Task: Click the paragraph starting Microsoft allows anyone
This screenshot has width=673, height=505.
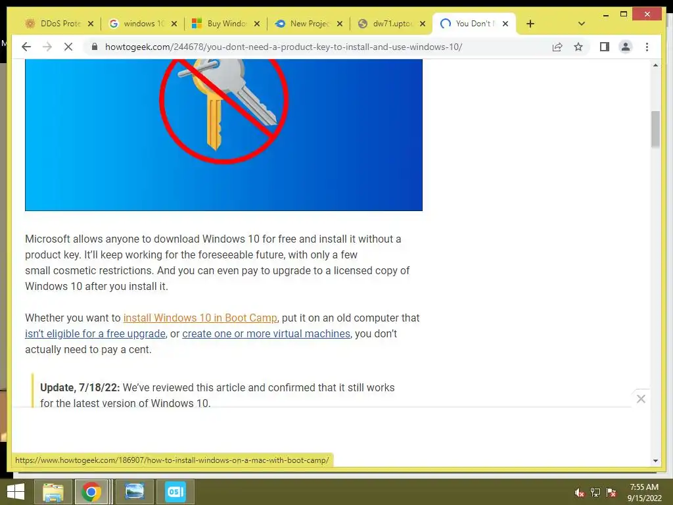Action: click(217, 262)
